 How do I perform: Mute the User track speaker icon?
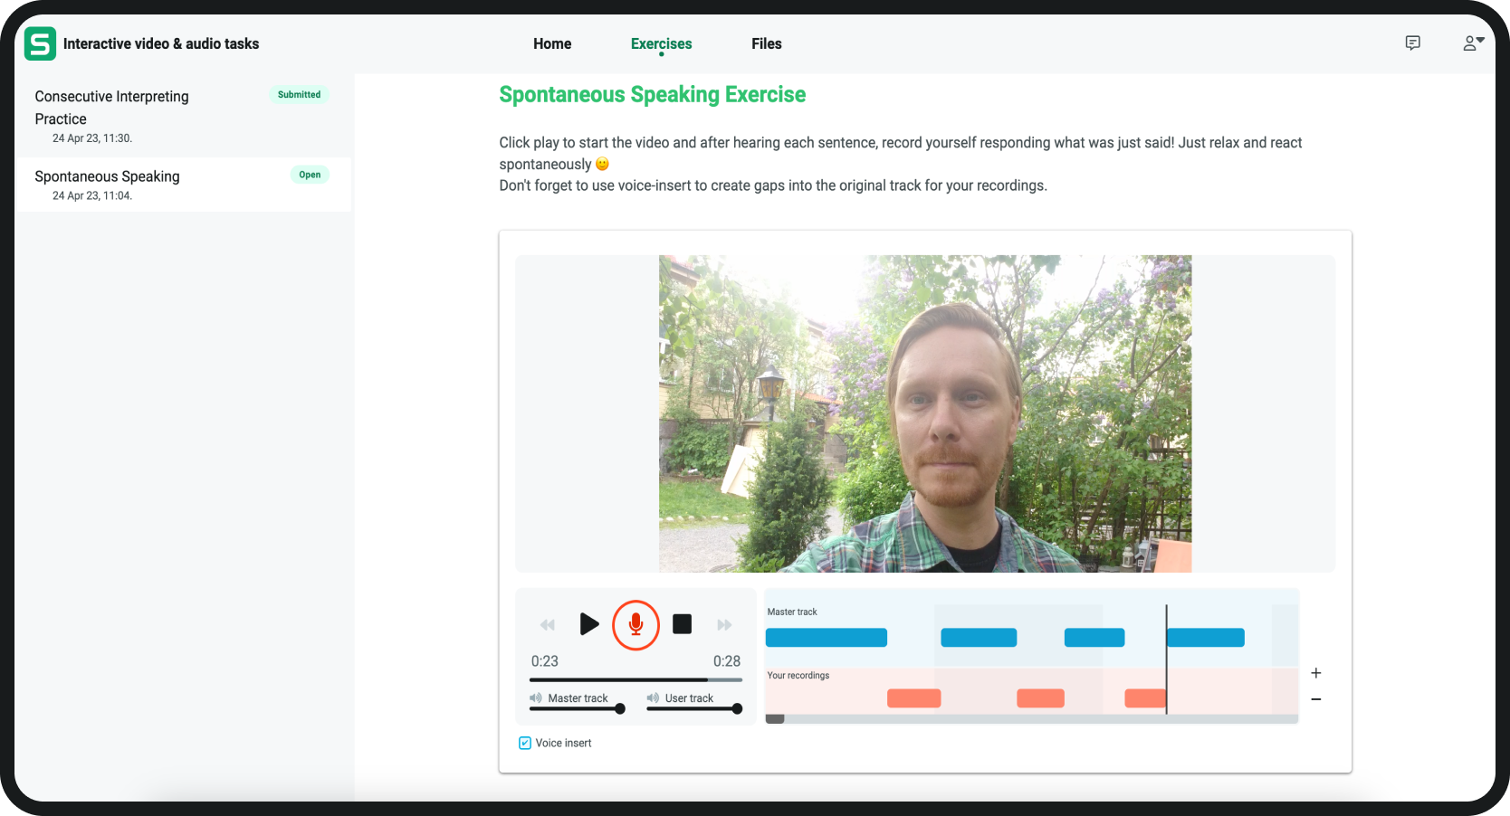point(653,698)
